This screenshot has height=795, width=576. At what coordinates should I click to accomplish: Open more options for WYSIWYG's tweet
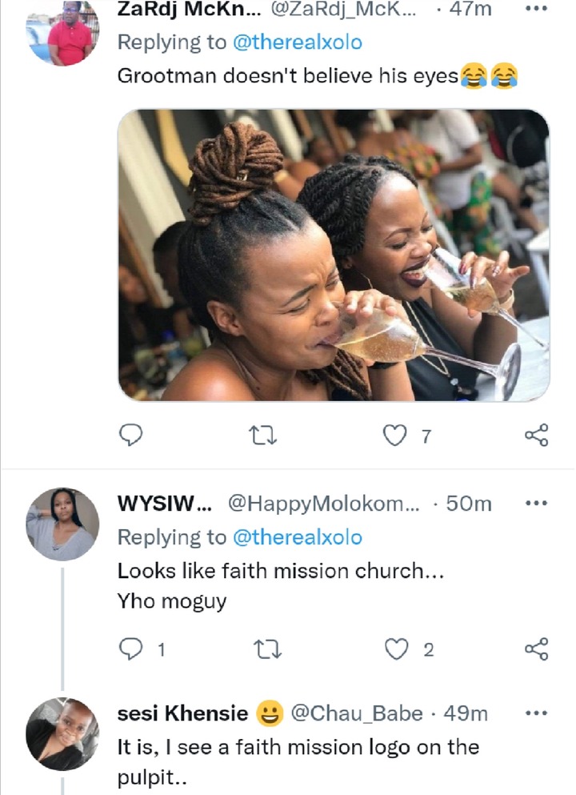[534, 504]
